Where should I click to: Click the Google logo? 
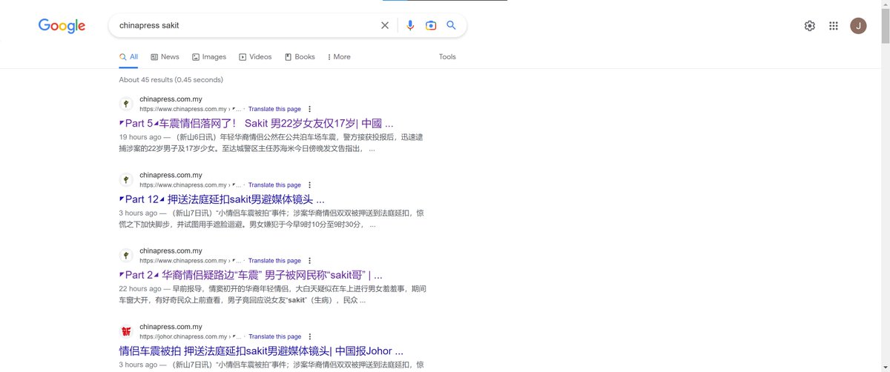tap(62, 26)
